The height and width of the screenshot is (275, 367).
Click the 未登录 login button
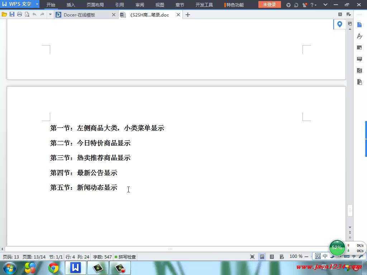click(270, 4)
